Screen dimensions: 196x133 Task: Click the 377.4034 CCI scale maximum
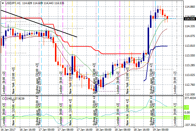pos(190,98)
